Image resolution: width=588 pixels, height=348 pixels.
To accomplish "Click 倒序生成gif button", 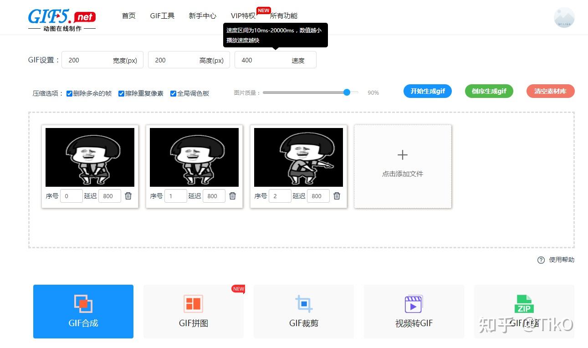I will (489, 91).
